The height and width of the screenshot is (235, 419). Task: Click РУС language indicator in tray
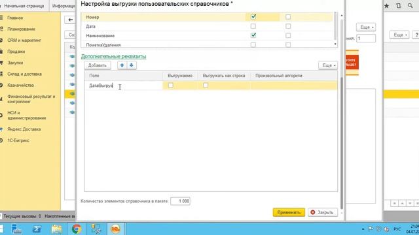(x=397, y=229)
